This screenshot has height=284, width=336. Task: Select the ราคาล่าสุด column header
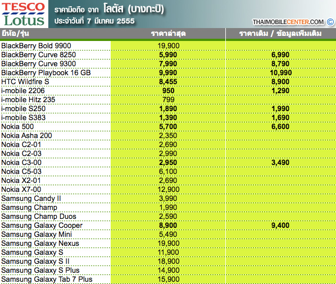click(x=168, y=34)
